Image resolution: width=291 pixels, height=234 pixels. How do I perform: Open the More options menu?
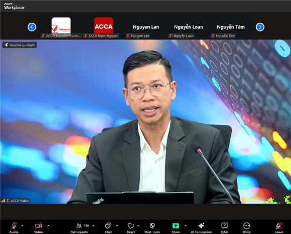click(246, 226)
